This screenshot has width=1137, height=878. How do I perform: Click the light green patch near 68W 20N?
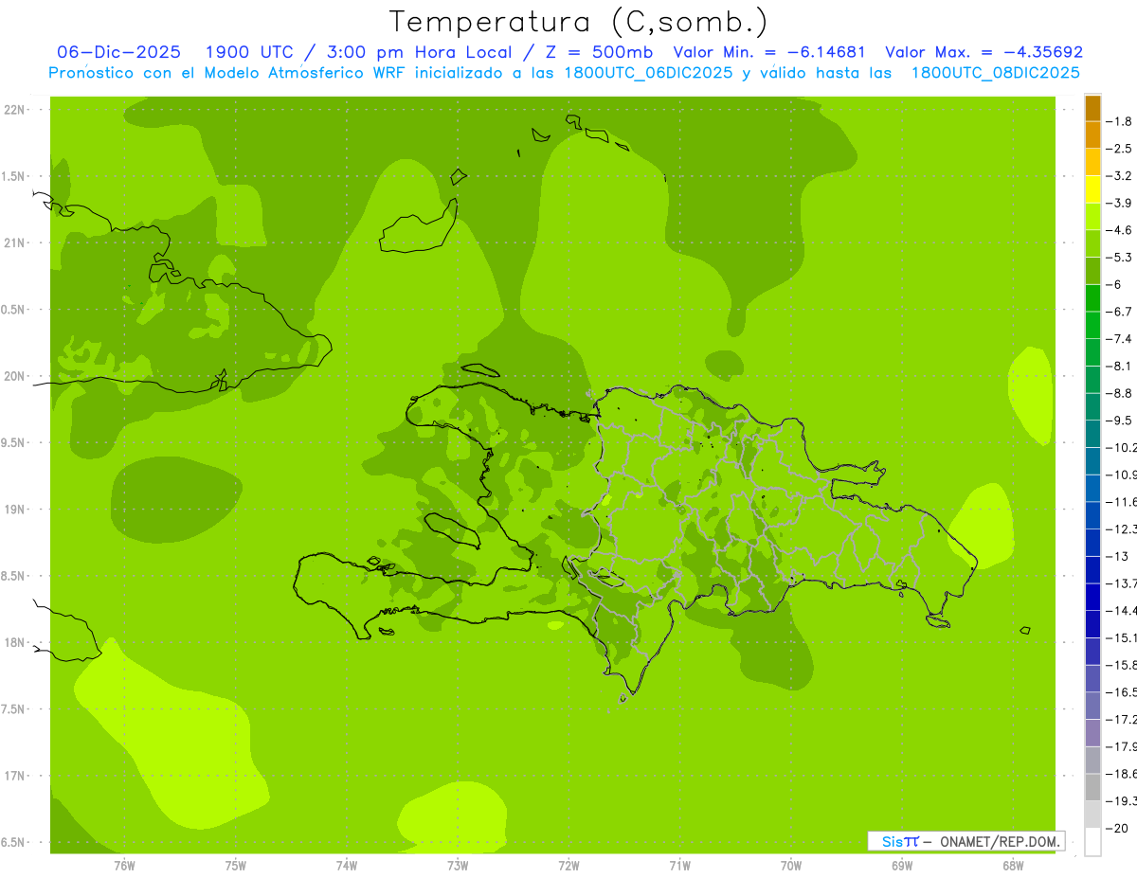1030,396
